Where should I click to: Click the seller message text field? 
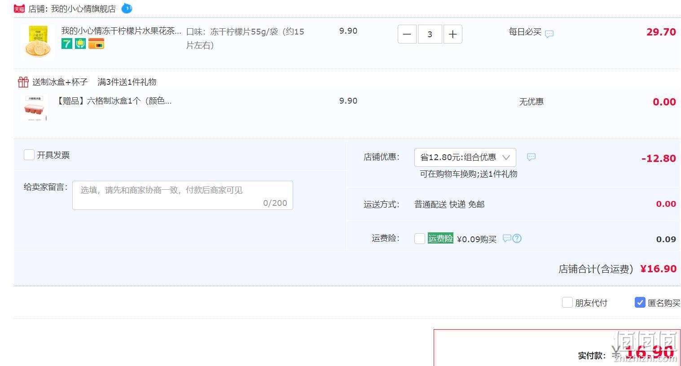point(183,195)
